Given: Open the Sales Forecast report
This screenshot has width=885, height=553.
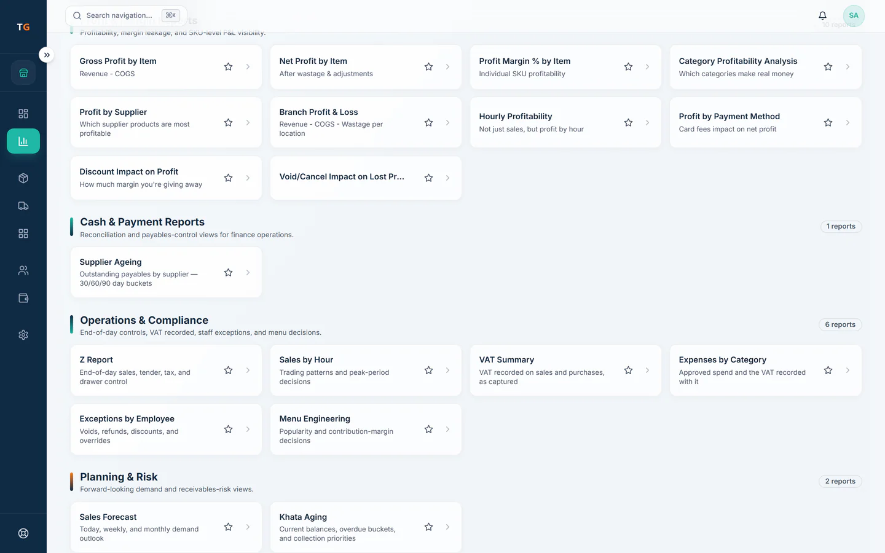Looking at the screenshot, I should [166, 527].
